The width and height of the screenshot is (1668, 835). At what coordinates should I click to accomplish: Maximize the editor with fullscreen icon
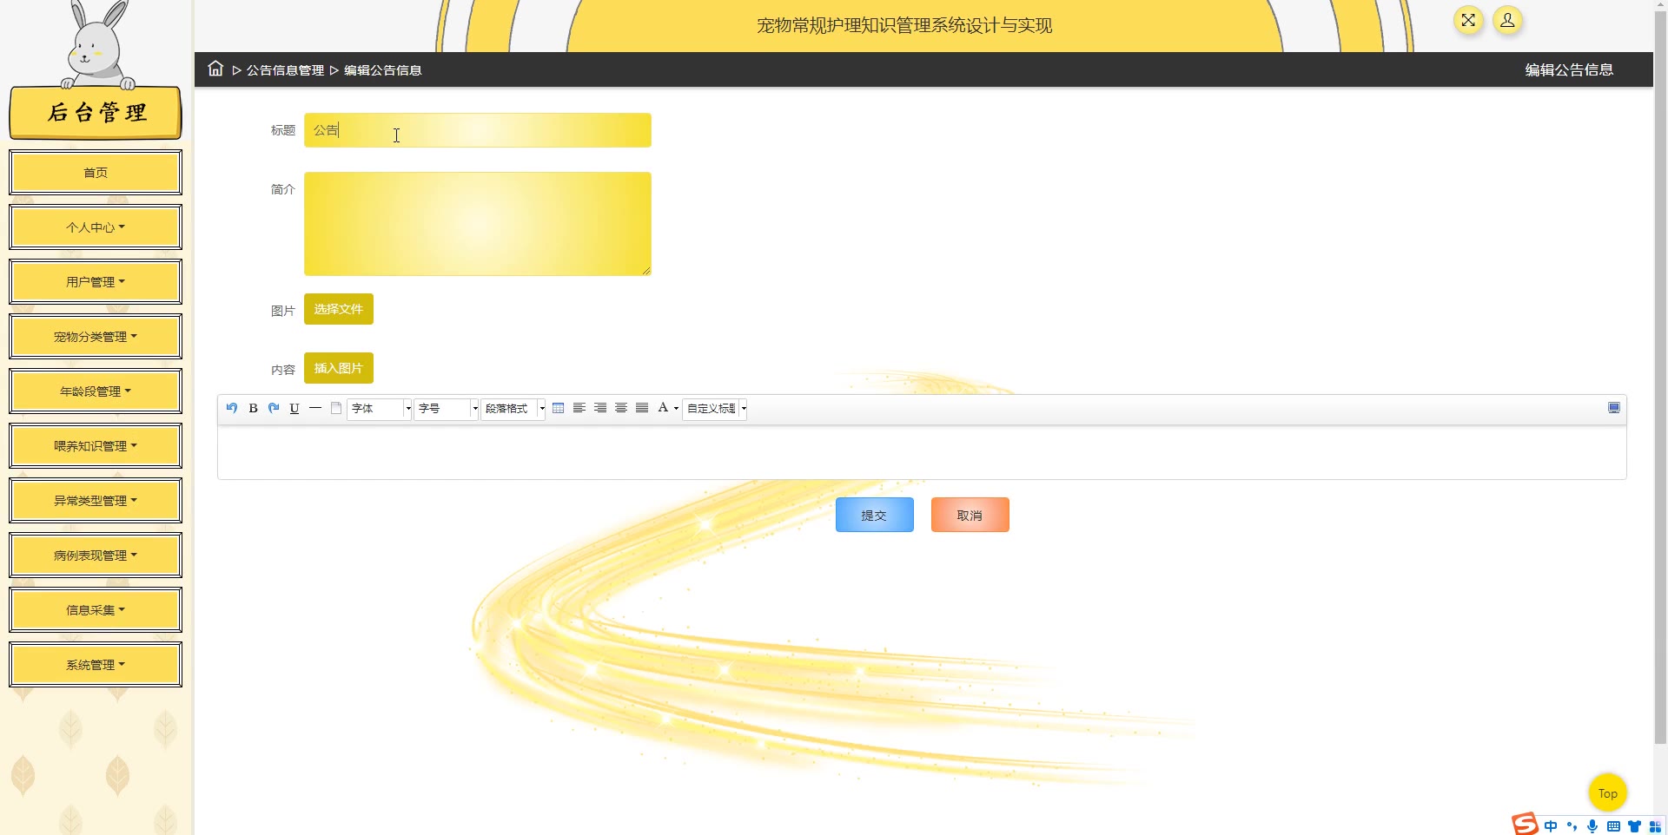click(x=1614, y=408)
